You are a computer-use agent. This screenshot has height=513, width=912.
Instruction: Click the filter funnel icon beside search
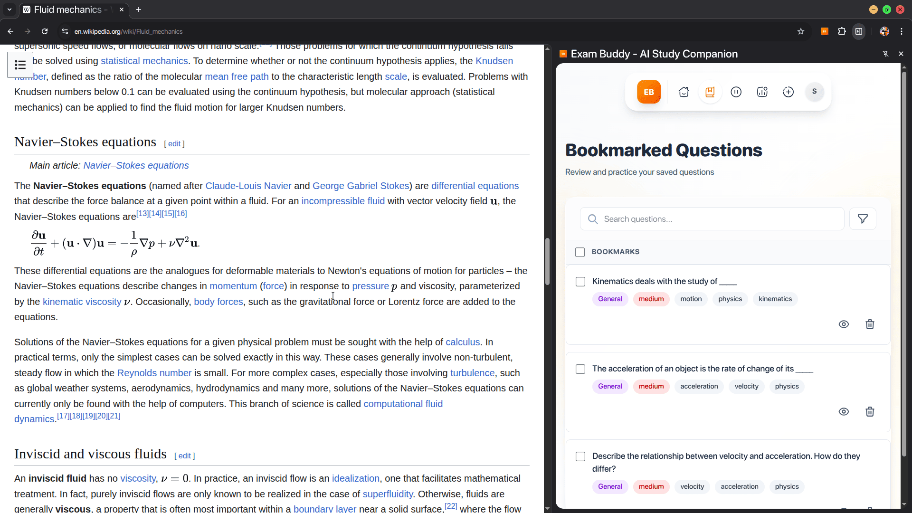pyautogui.click(x=863, y=219)
